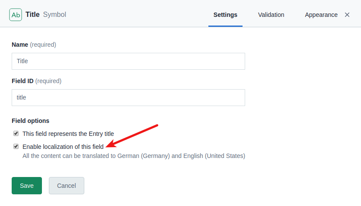The width and height of the screenshot is (361, 206).
Task: Click the German and English translation help text
Action: 134,156
